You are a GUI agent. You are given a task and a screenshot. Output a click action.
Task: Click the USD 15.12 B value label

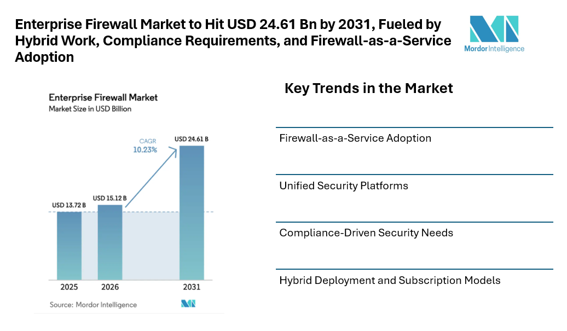pos(109,198)
